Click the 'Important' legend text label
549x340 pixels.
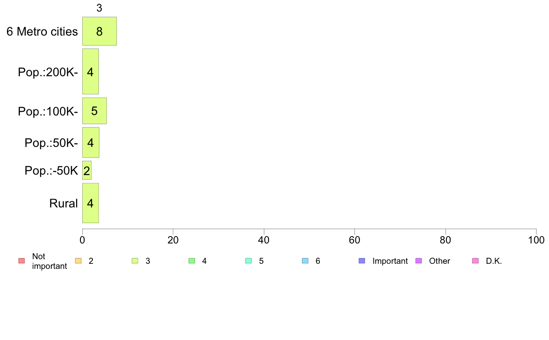pos(390,261)
